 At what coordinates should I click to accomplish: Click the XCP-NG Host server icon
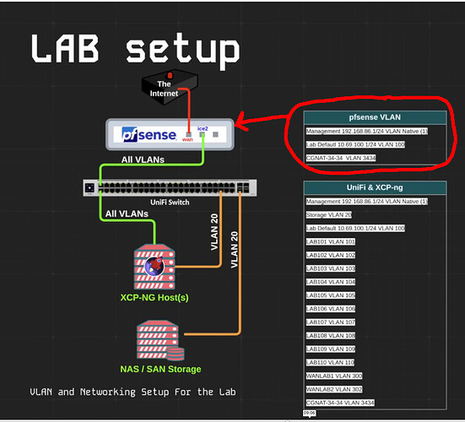tap(154, 267)
